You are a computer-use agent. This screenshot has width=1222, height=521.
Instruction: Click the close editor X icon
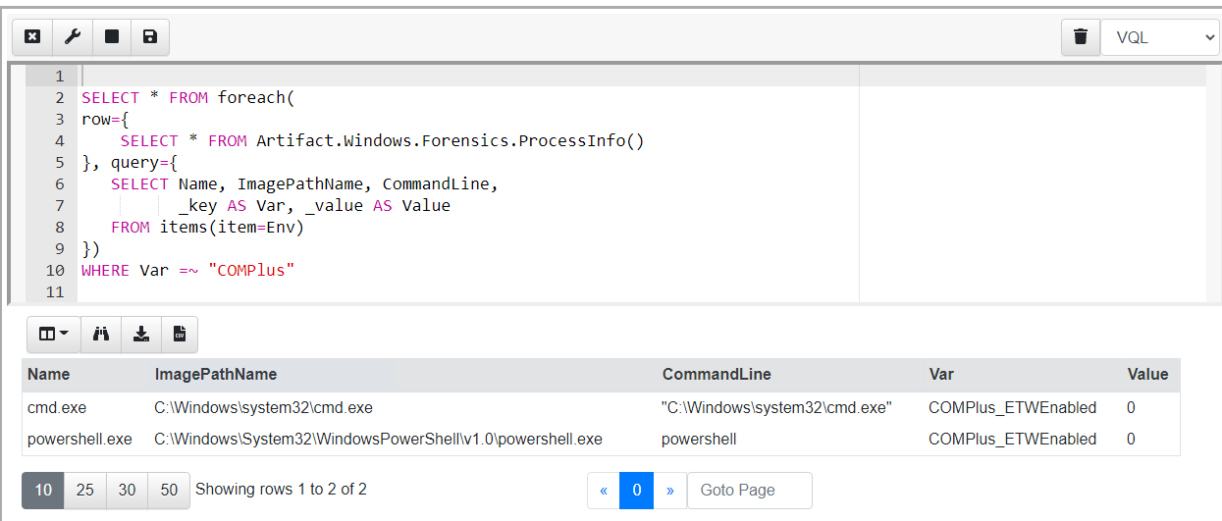[x=32, y=37]
